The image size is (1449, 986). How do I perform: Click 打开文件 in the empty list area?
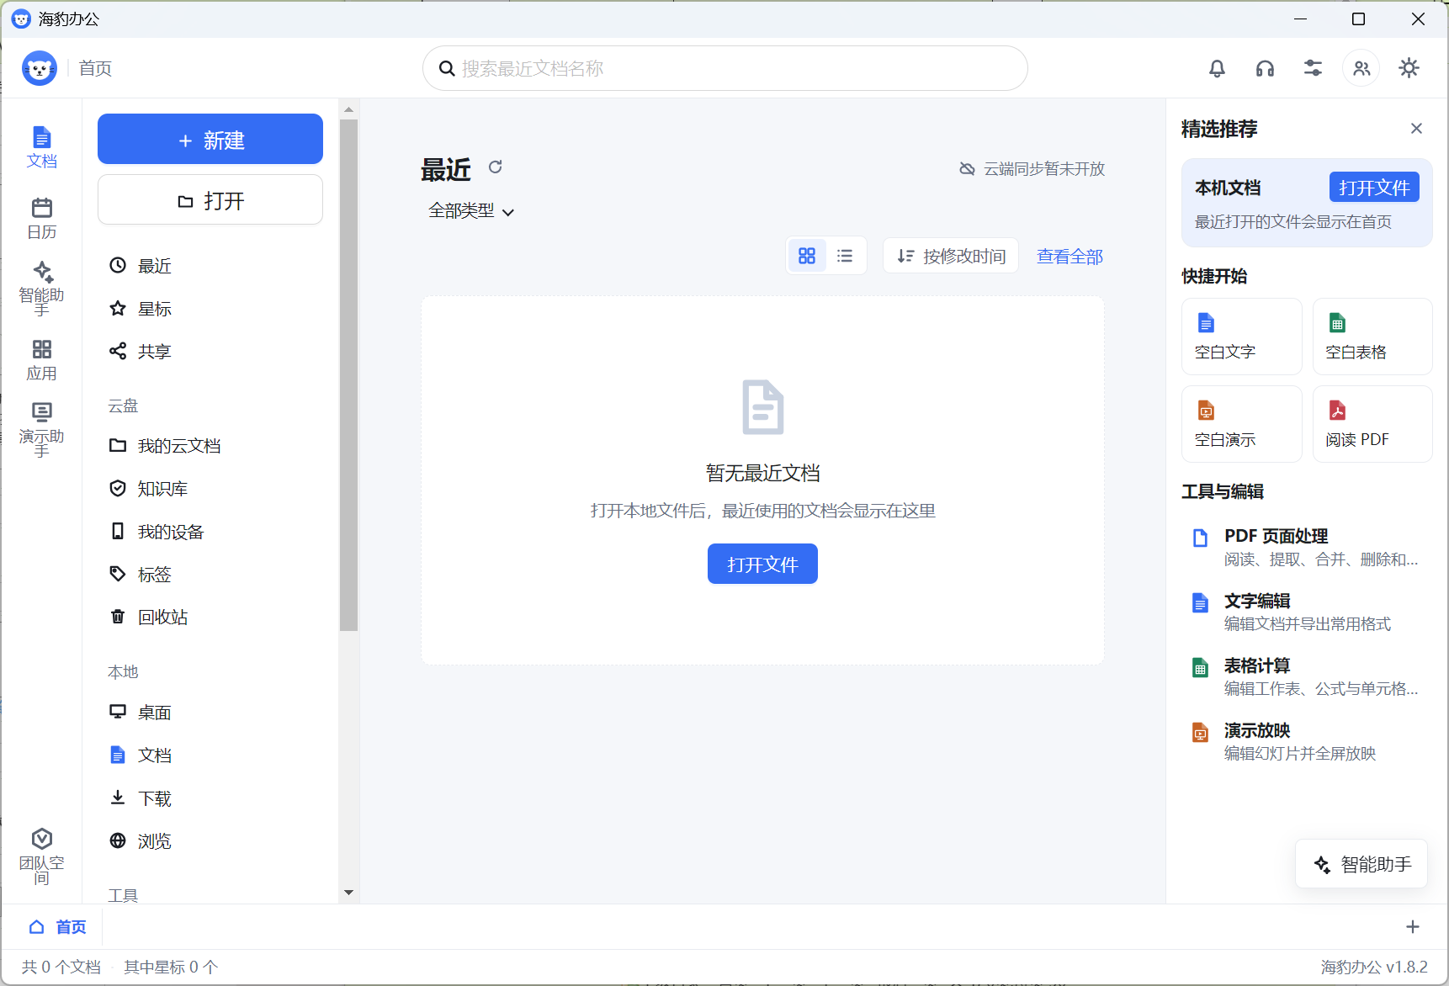tap(762, 564)
